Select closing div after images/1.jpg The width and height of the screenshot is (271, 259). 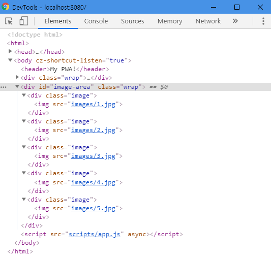pos(38,113)
